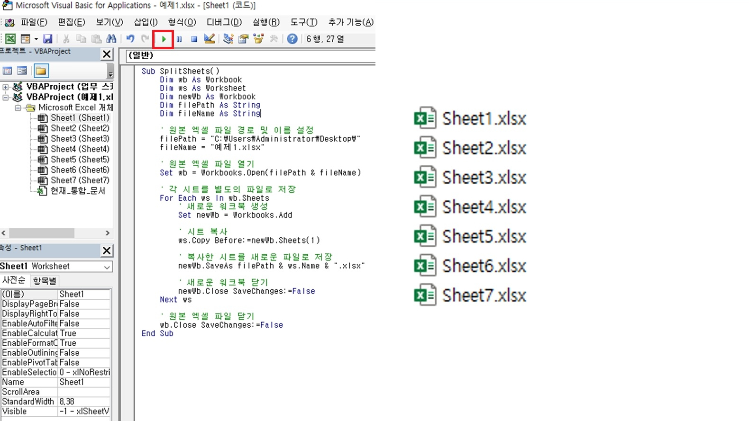749x421 pixels.
Task: Select Sheet7 (Sheet7) in project tree
Action: [x=80, y=180]
